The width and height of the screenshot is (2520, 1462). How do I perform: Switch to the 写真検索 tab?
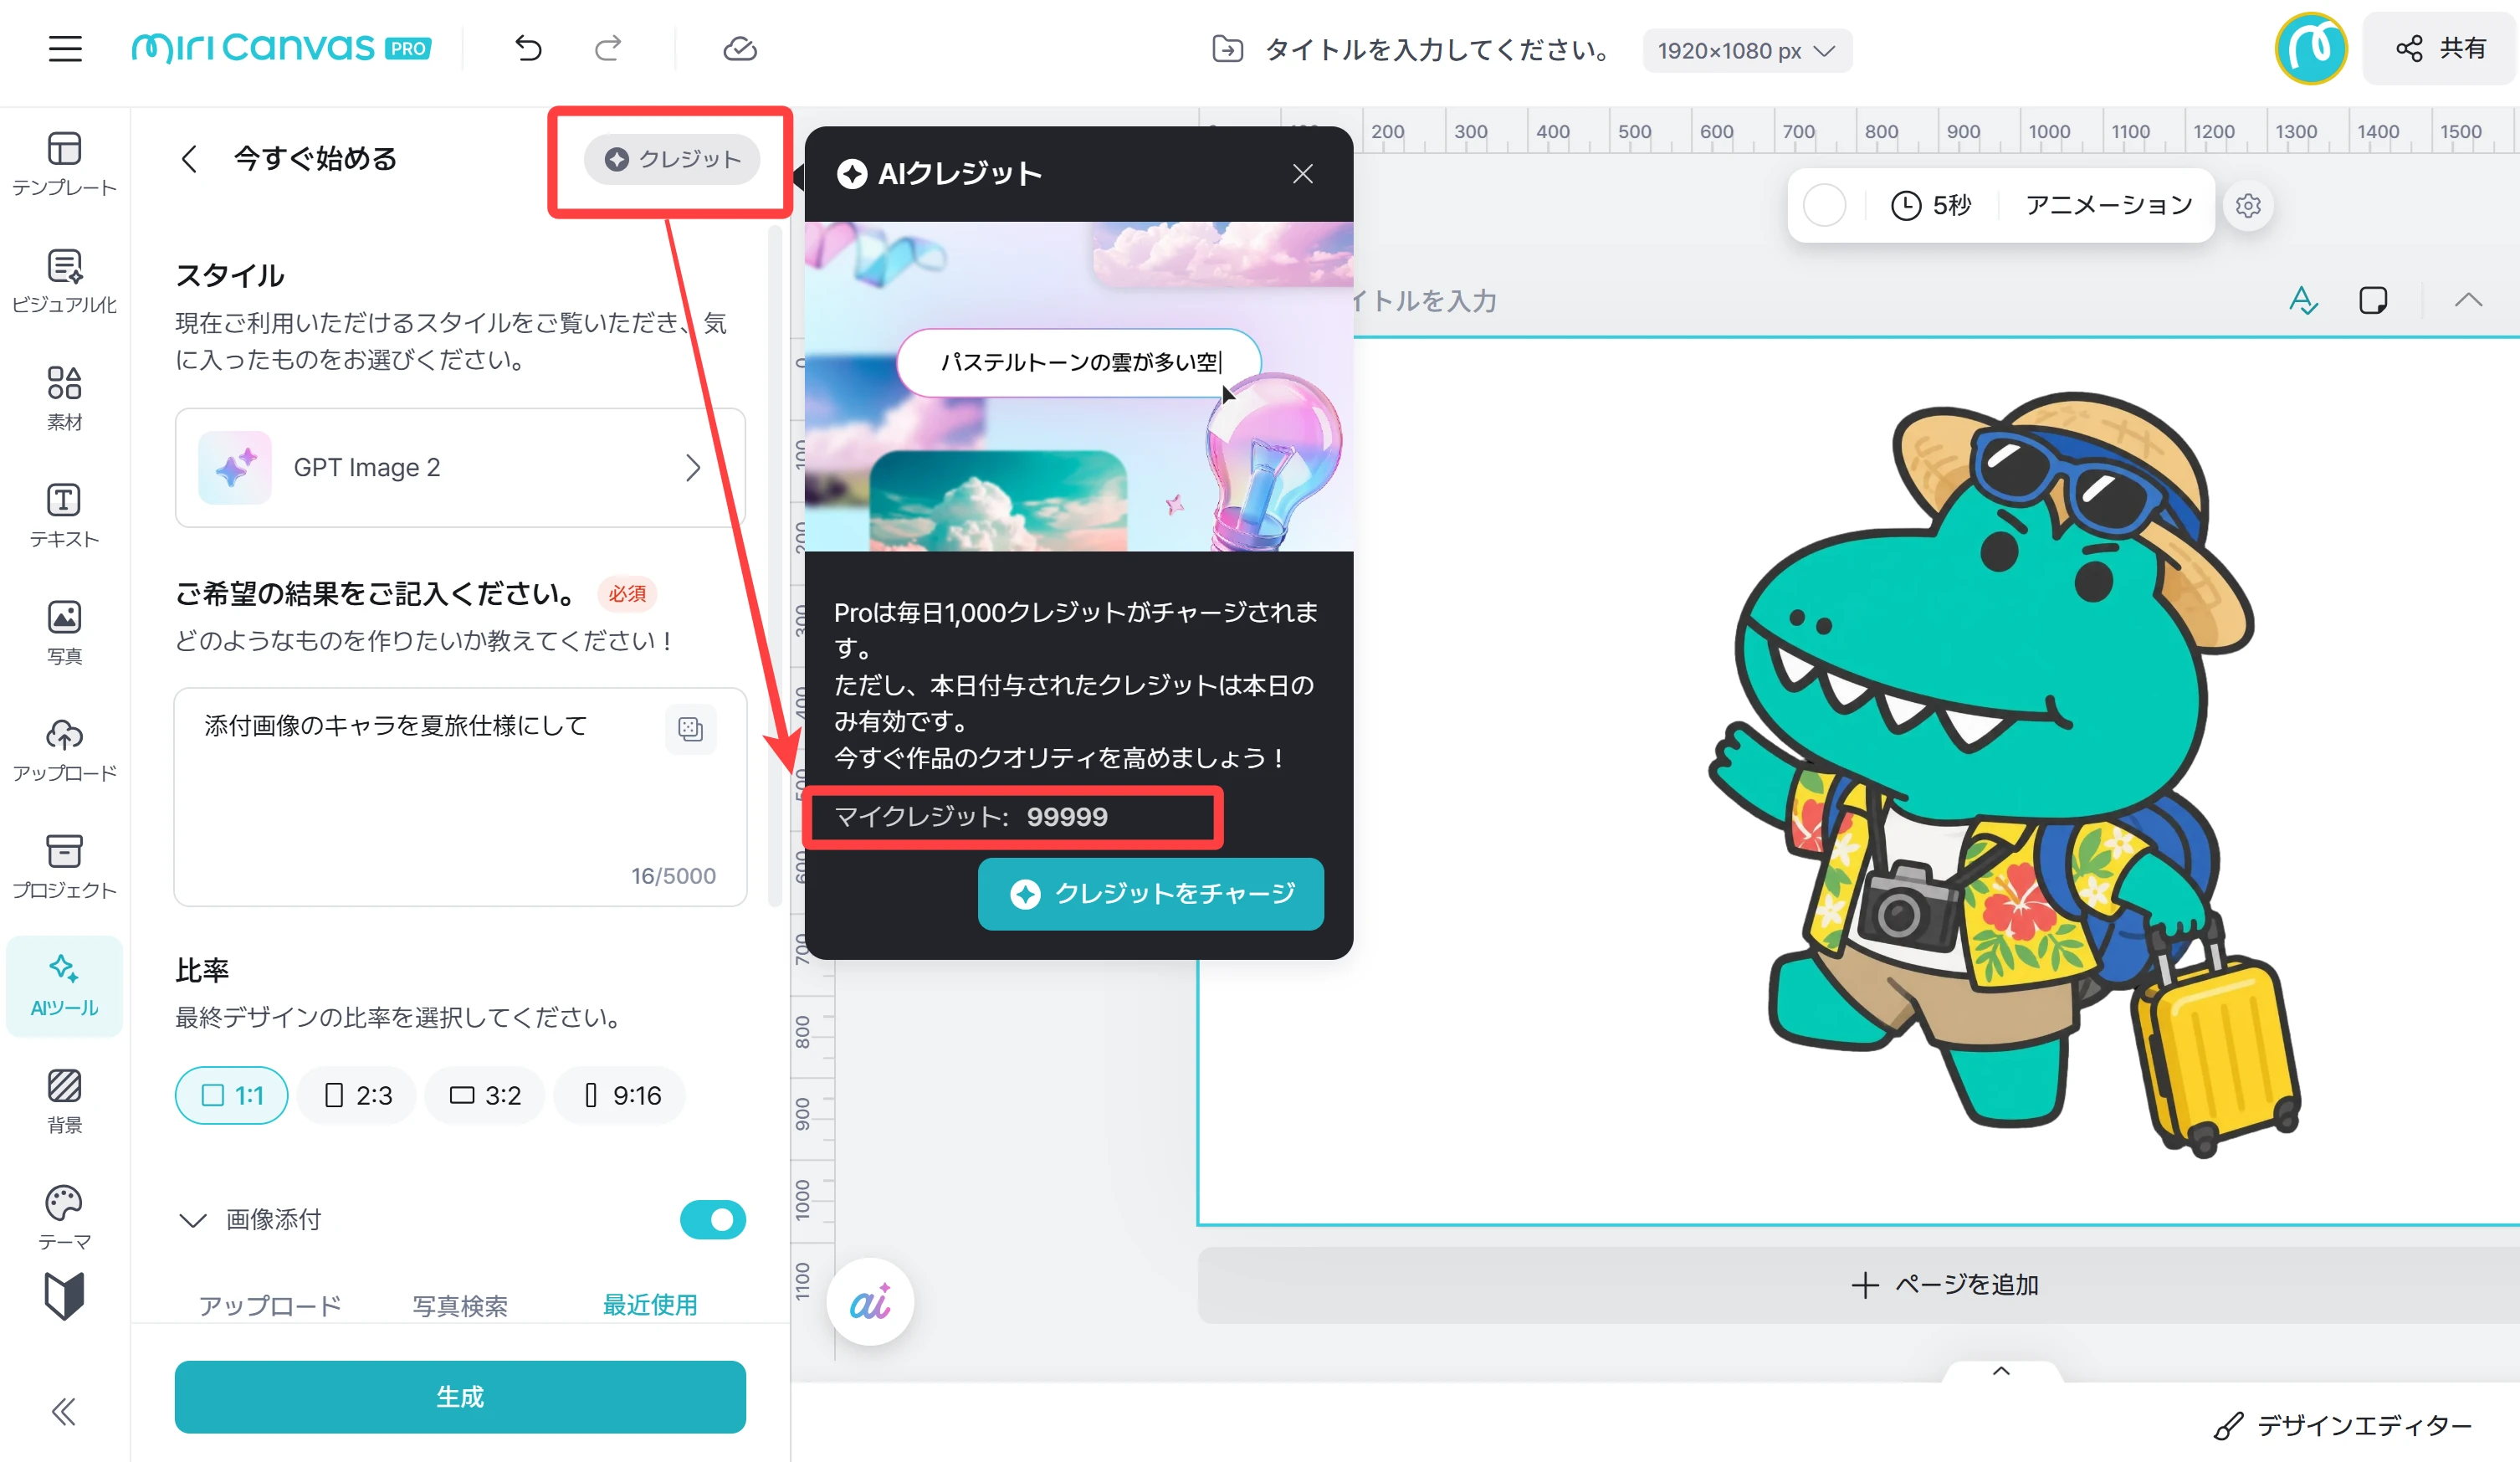point(460,1305)
